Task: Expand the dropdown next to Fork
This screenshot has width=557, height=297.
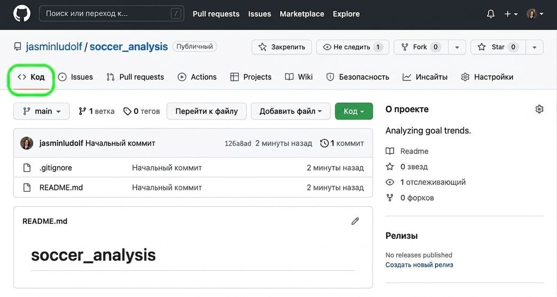Action: pos(457,47)
